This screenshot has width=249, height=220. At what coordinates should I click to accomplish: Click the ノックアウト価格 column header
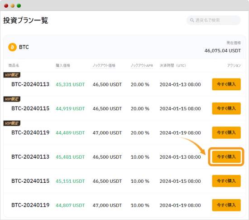[104, 65]
